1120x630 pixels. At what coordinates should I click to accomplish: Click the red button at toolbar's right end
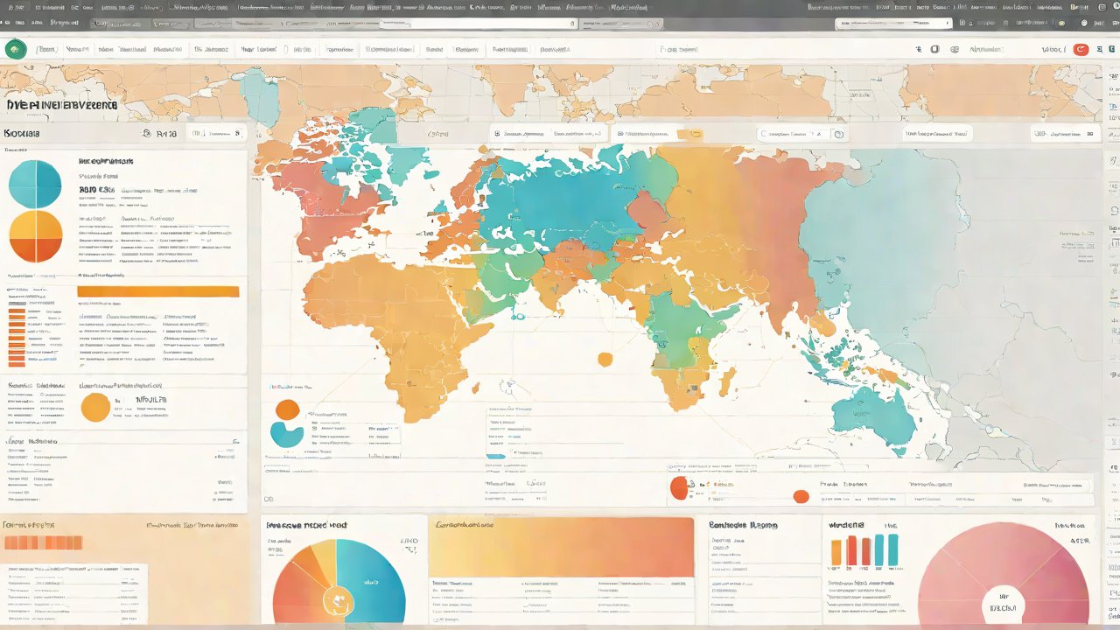click(x=1081, y=50)
